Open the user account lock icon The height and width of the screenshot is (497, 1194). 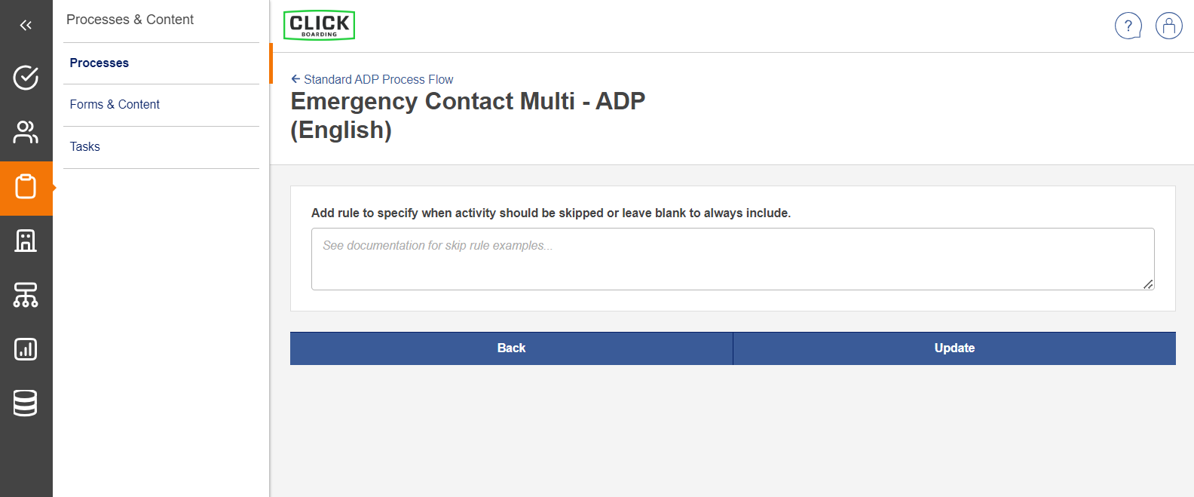pyautogui.click(x=1168, y=26)
